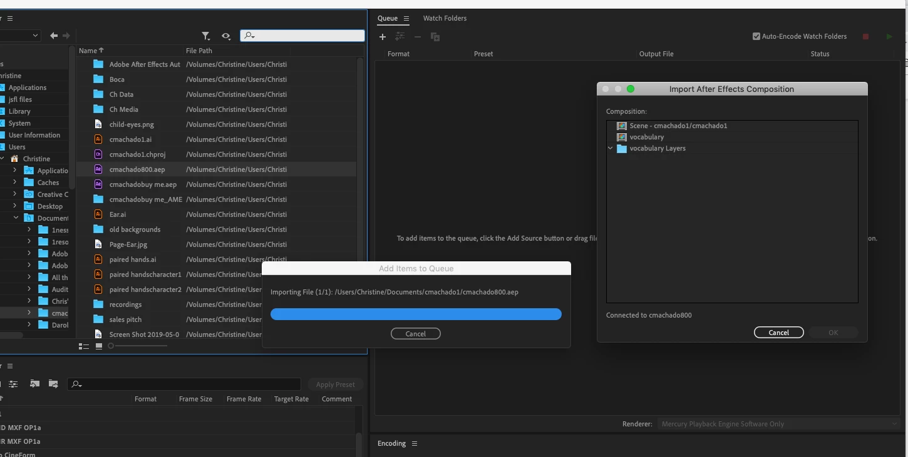Click the Frame Rate column header in presets
The height and width of the screenshot is (457, 908).
pos(244,399)
